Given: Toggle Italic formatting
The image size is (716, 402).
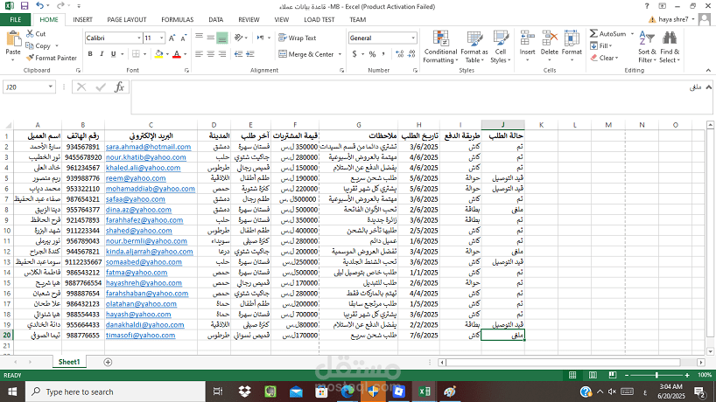Looking at the screenshot, I should point(102,54).
